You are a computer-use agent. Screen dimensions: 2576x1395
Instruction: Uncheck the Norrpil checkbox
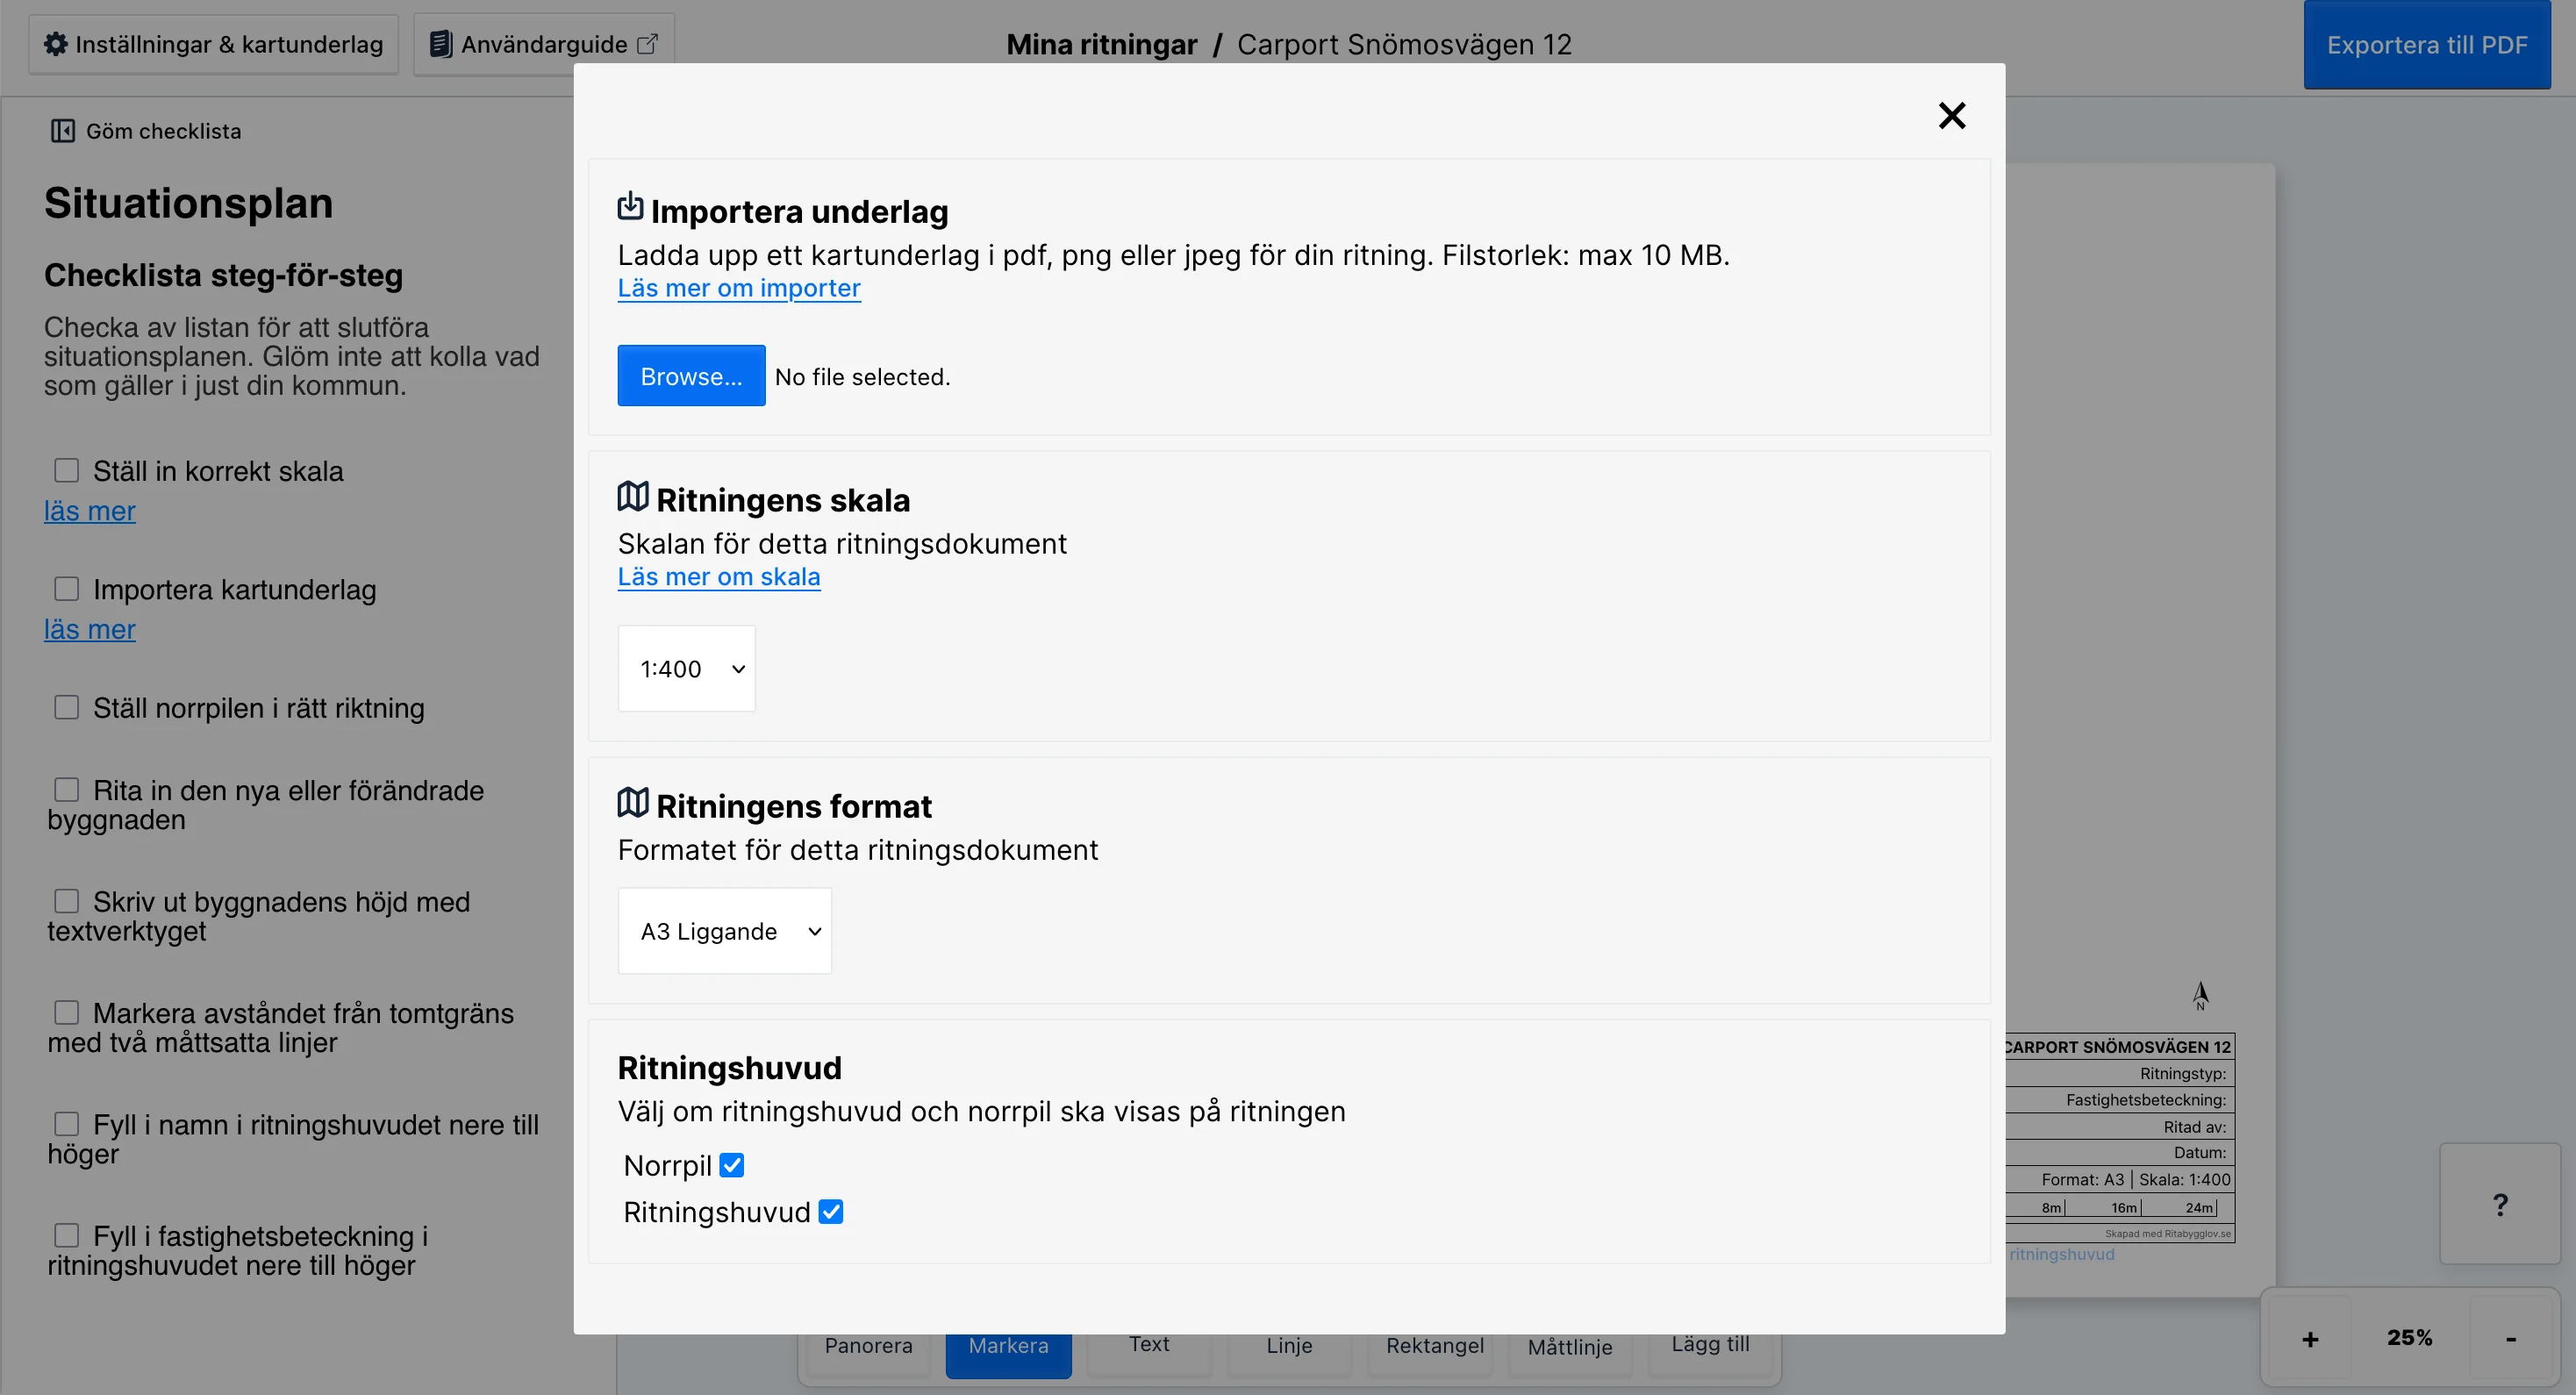coord(732,1165)
